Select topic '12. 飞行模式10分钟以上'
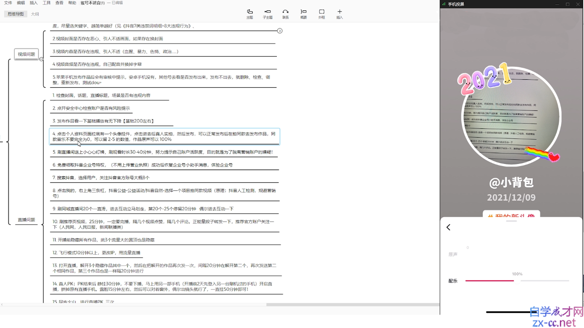 (96, 253)
